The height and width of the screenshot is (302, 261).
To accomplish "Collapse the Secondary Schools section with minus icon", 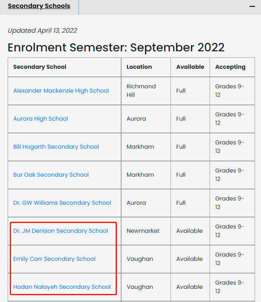I will (252, 6).
